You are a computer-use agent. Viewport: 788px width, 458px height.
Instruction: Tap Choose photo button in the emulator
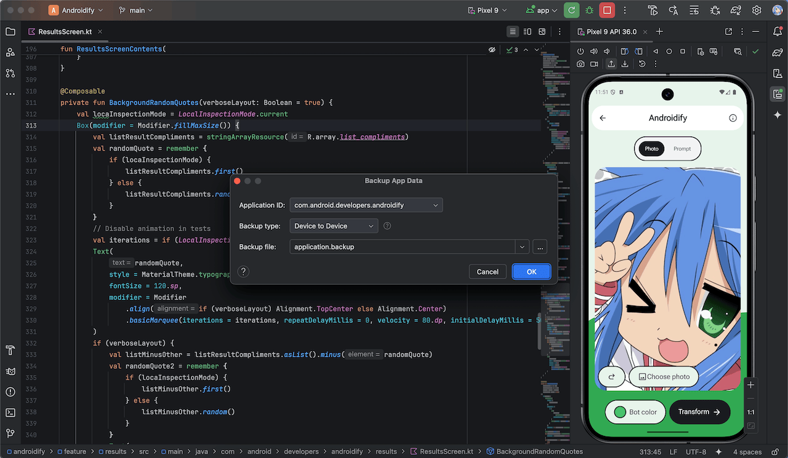pos(664,377)
